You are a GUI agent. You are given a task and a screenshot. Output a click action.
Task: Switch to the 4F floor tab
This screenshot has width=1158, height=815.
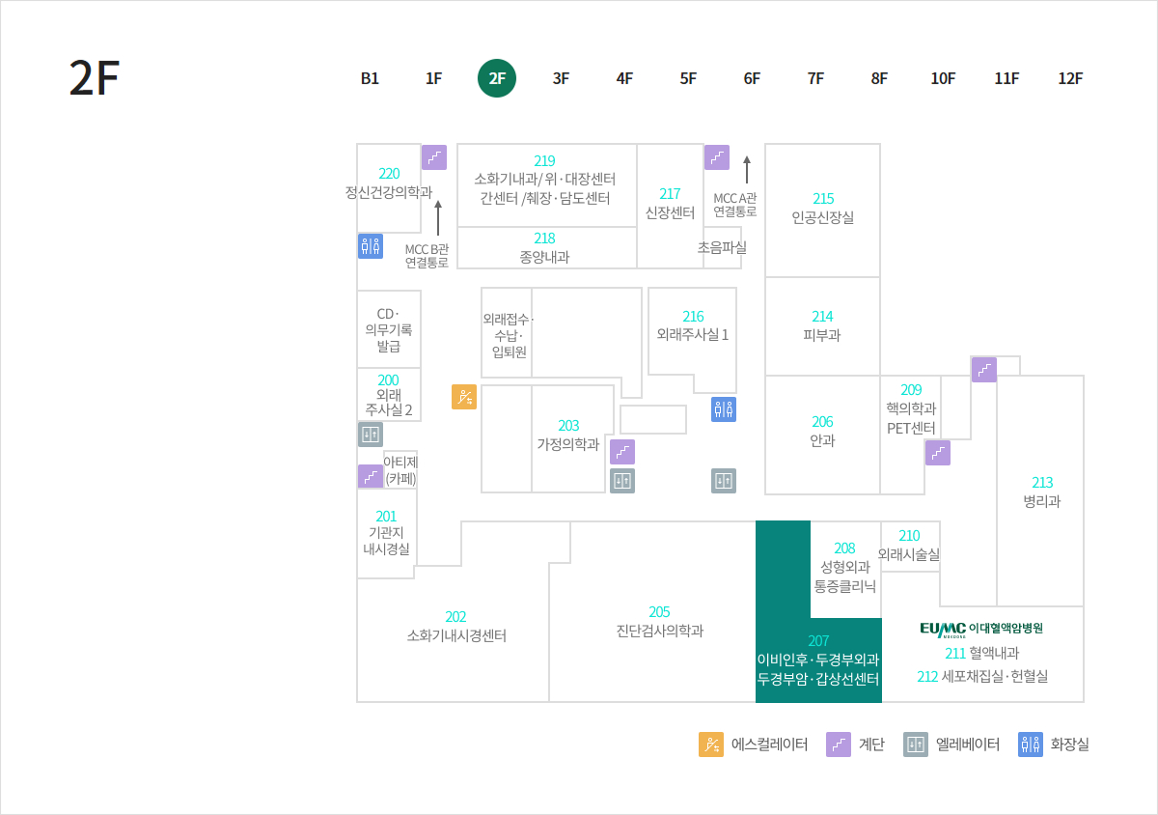tap(624, 79)
